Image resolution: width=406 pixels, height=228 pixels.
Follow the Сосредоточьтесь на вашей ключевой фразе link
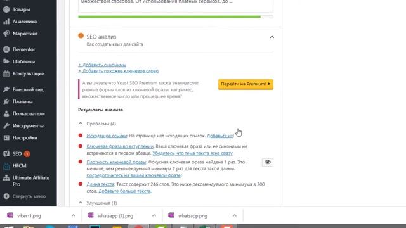(134, 175)
